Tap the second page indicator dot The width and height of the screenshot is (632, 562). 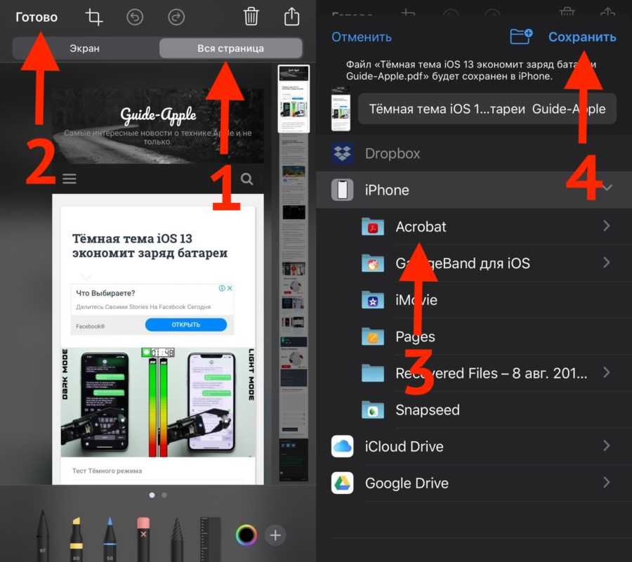[164, 495]
